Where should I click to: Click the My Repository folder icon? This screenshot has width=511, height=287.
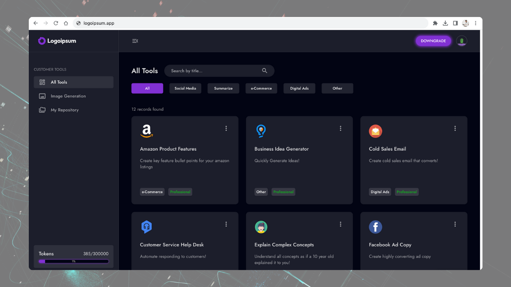point(42,110)
